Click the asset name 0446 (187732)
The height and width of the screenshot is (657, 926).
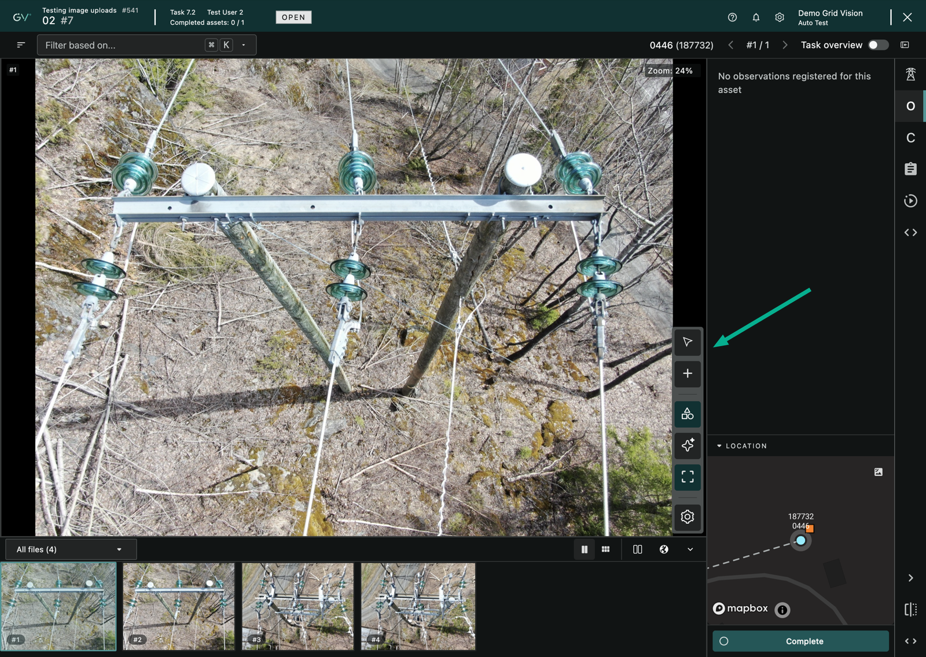click(x=681, y=45)
